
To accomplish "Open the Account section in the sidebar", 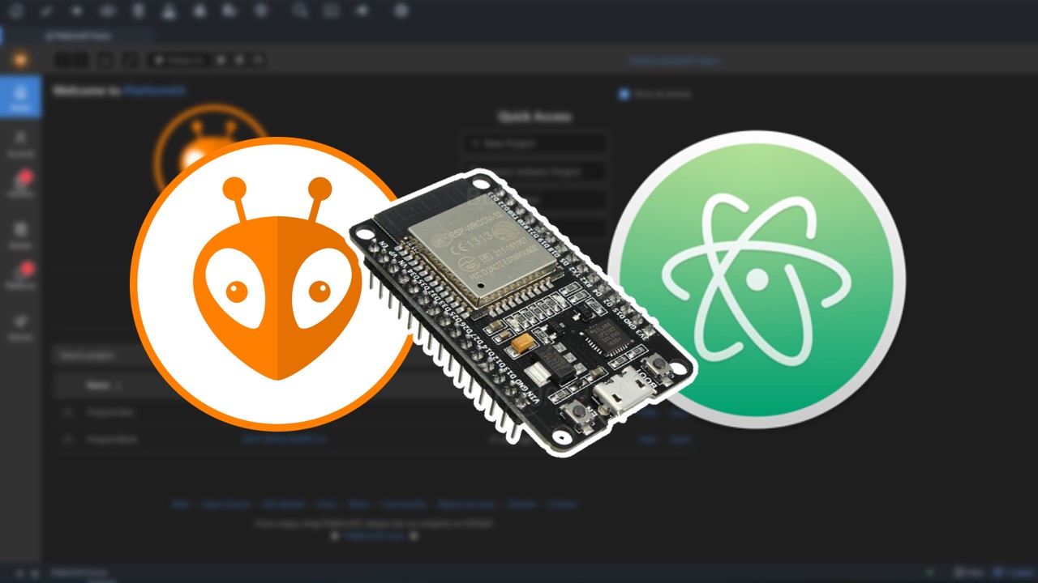I will 21,143.
